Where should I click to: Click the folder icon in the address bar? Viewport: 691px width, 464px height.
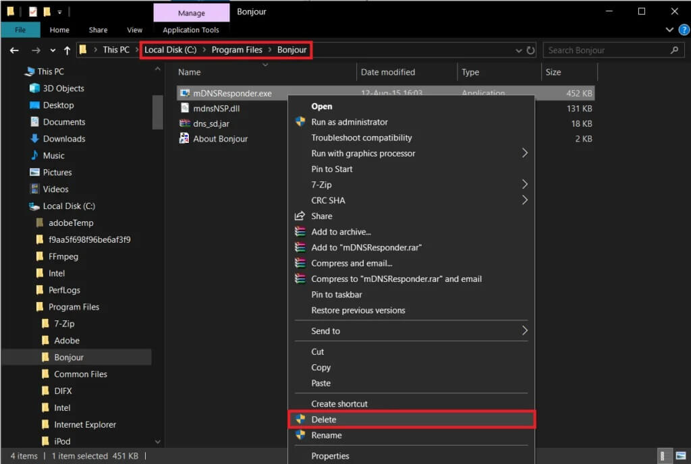pos(84,49)
